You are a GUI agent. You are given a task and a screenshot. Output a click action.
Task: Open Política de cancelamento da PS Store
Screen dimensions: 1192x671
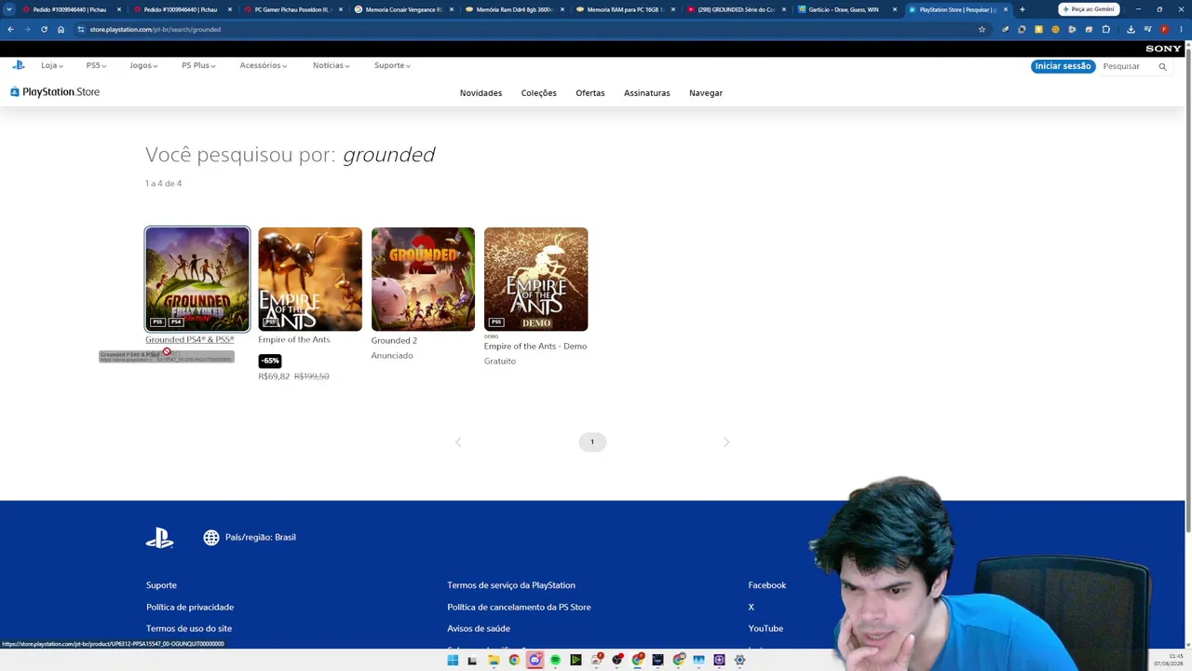pyautogui.click(x=519, y=607)
